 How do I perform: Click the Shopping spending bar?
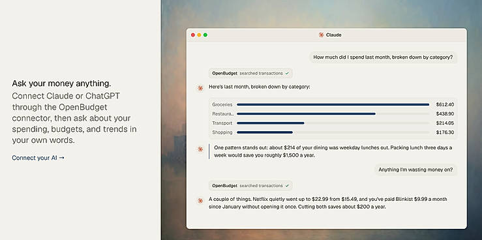pos(265,132)
